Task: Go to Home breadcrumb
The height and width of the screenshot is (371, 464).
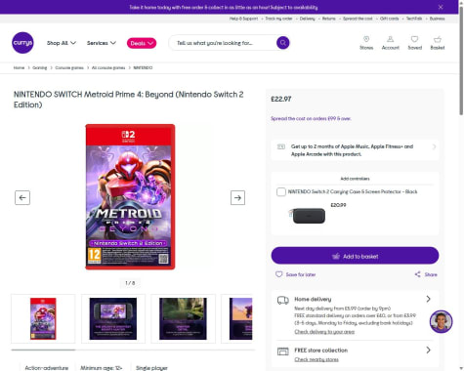Action: (x=19, y=67)
